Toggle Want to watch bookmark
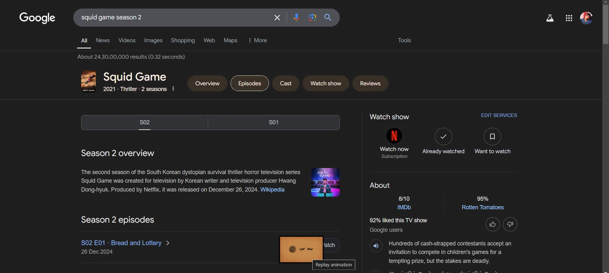Image resolution: width=609 pixels, height=273 pixels. pyautogui.click(x=492, y=136)
